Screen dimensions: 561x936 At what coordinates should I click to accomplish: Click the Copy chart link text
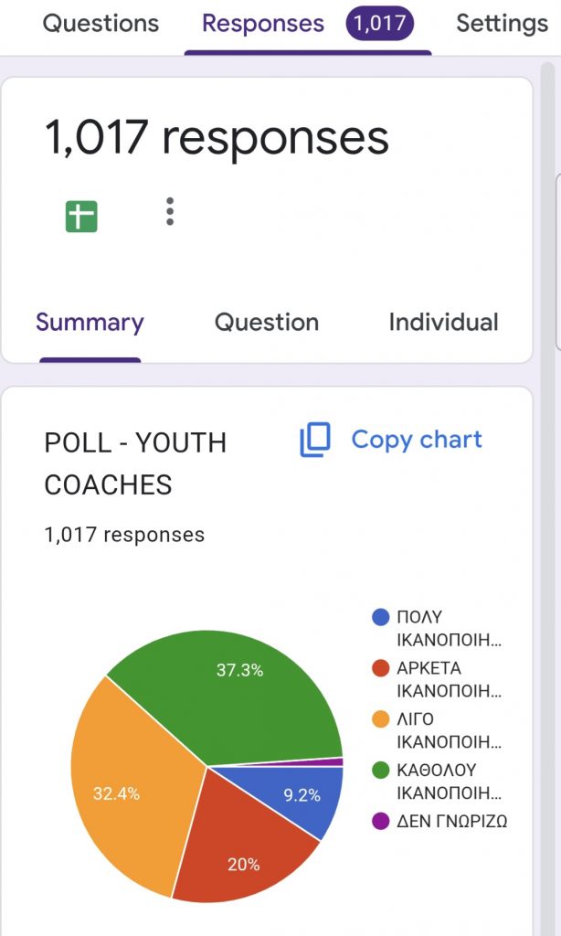coord(417,440)
